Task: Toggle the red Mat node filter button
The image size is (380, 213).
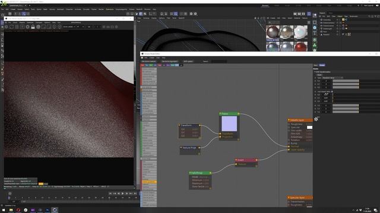Action: (142, 65)
